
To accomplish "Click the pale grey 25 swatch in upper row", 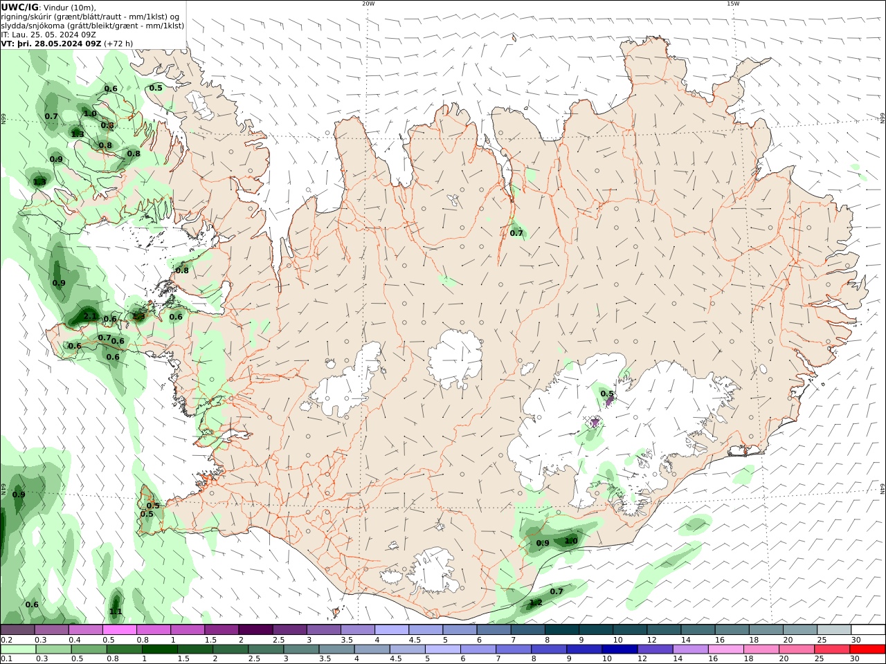I will point(834,630).
